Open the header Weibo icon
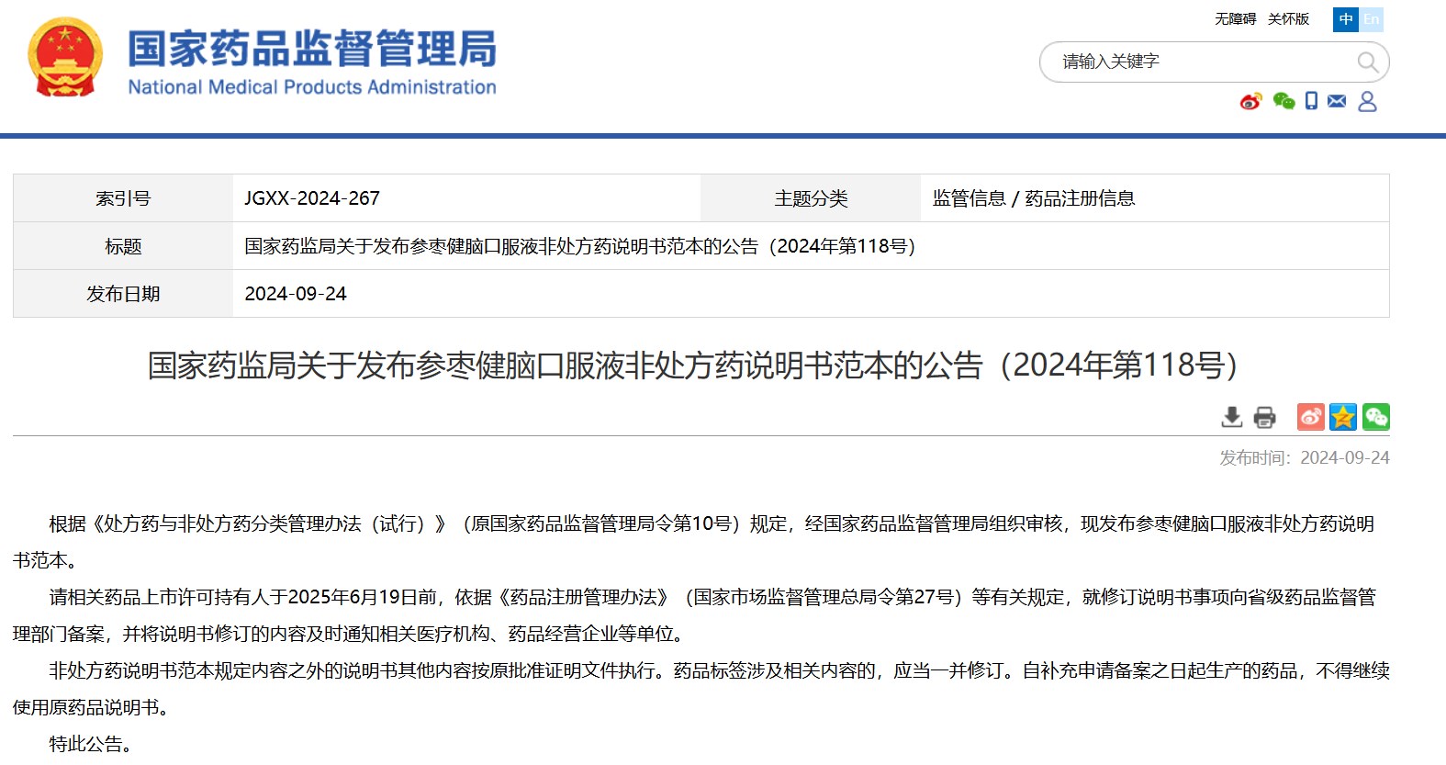This screenshot has width=1446, height=765. point(1250,101)
